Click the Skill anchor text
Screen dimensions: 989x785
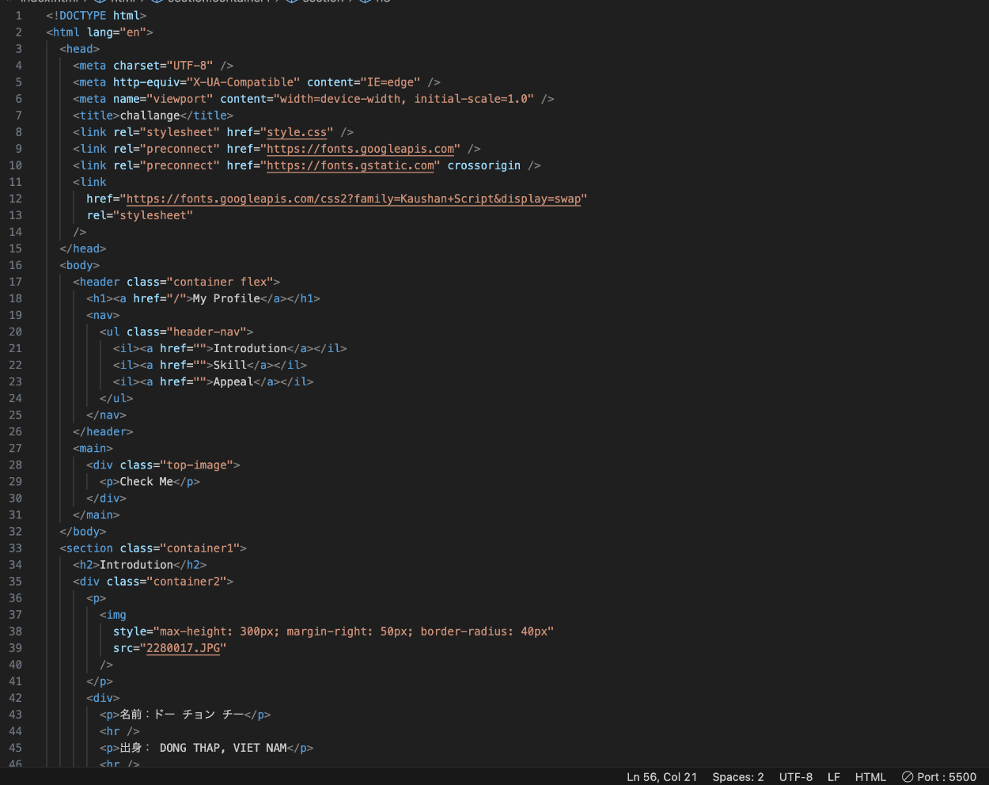[229, 365]
